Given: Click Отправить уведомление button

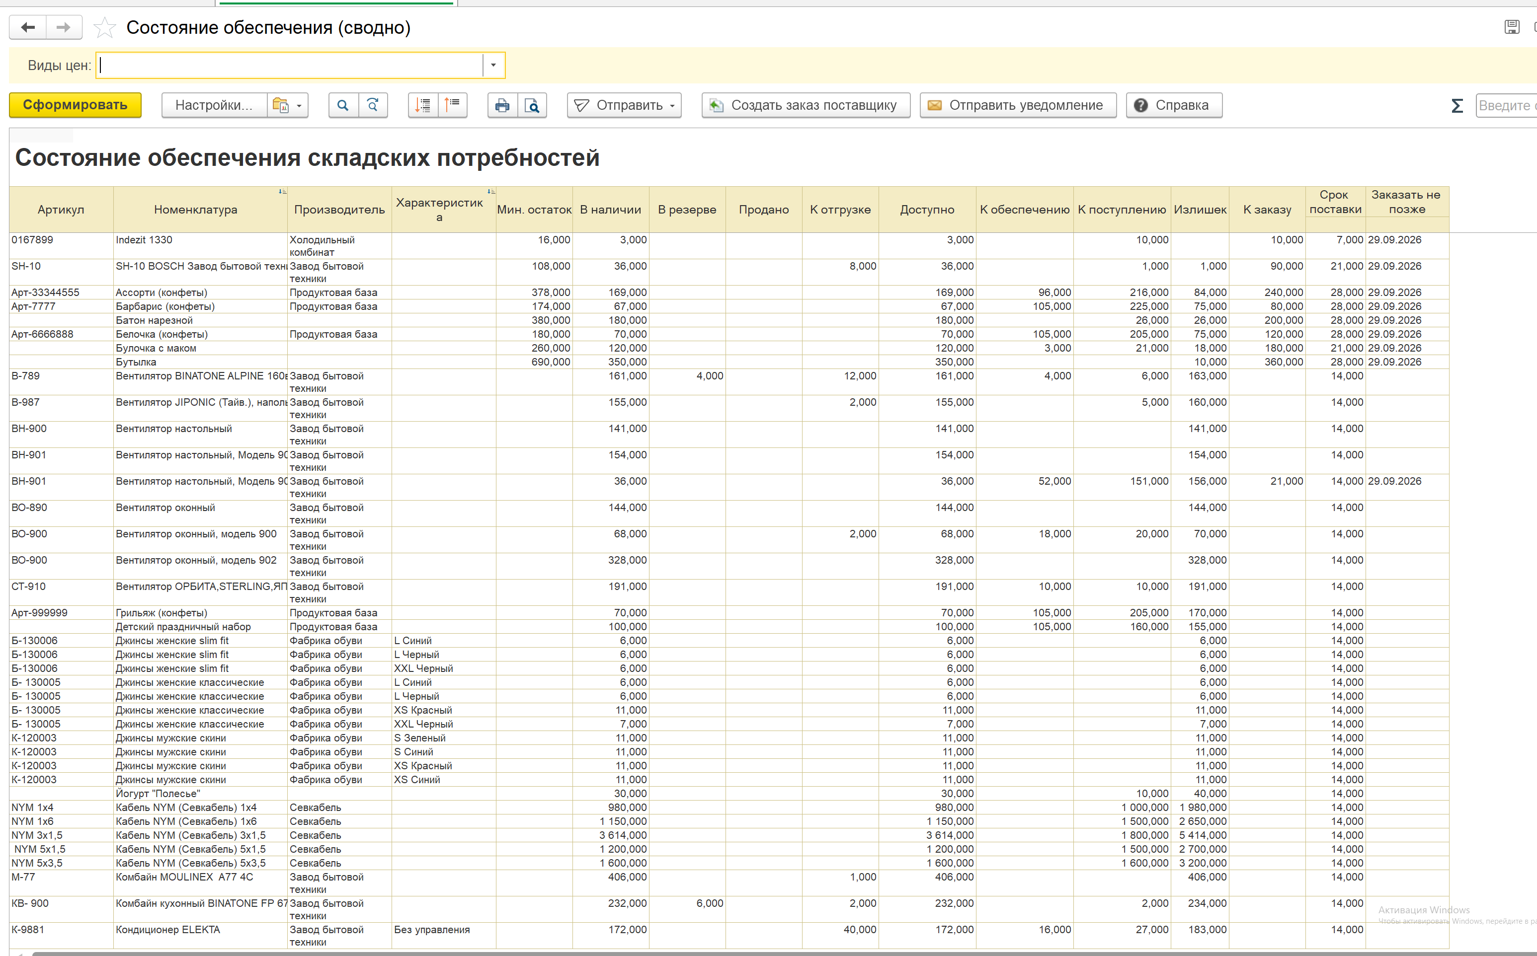Looking at the screenshot, I should 1018,105.
